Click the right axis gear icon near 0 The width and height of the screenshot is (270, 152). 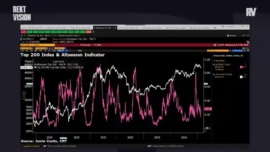[x=207, y=128]
